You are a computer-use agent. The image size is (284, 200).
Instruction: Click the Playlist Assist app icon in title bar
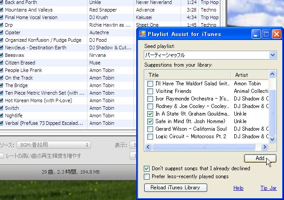click(142, 34)
